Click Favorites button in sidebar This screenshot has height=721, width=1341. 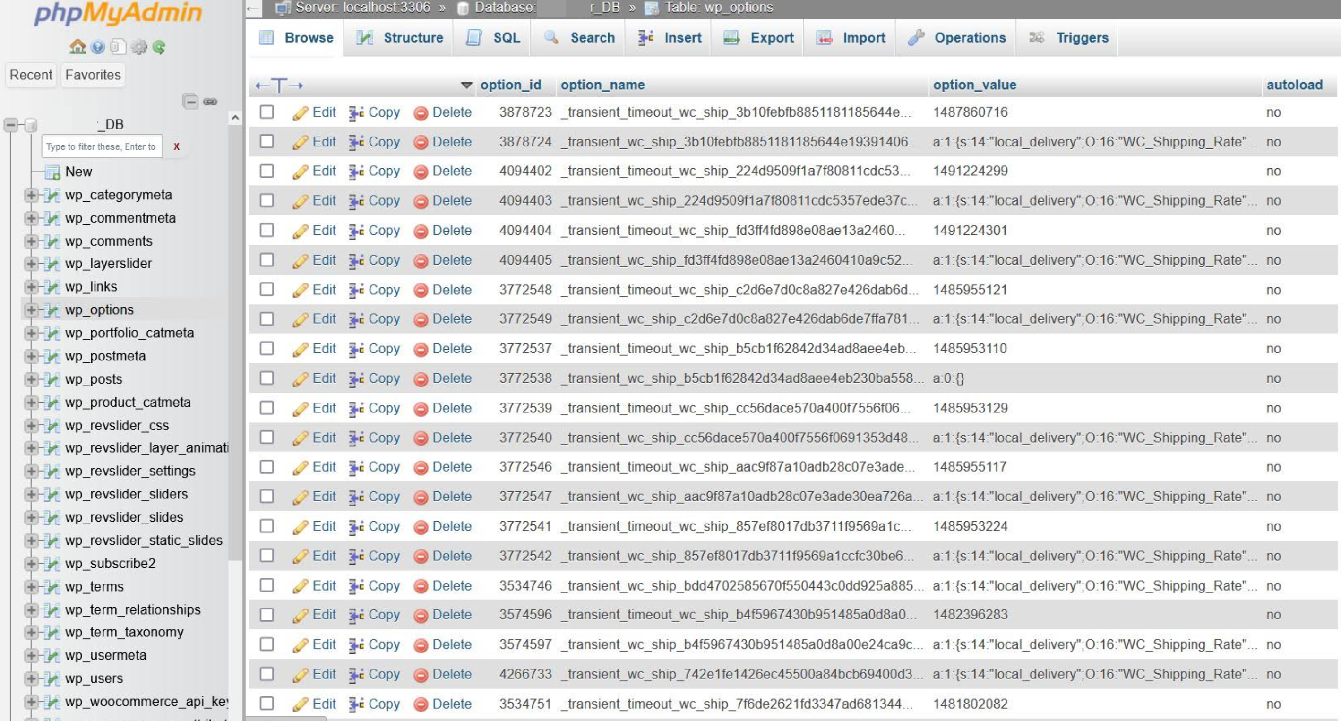[93, 75]
